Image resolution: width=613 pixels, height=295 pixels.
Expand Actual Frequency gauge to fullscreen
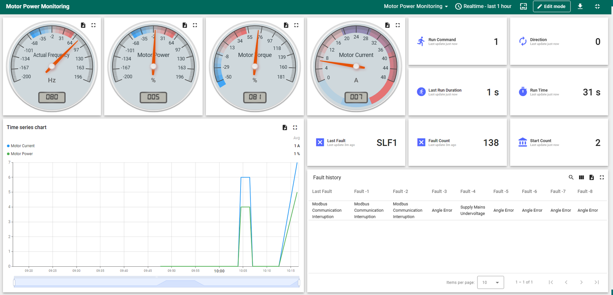coord(93,25)
